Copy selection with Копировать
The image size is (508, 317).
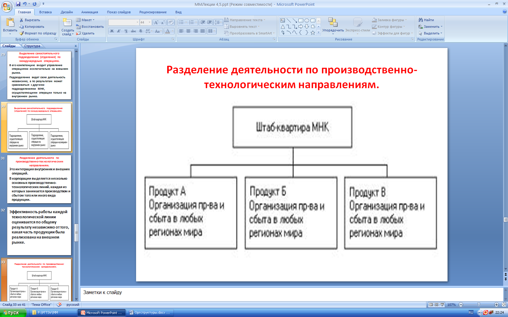pos(32,27)
